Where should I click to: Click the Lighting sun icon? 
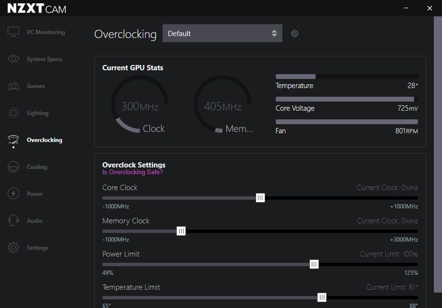coord(13,113)
